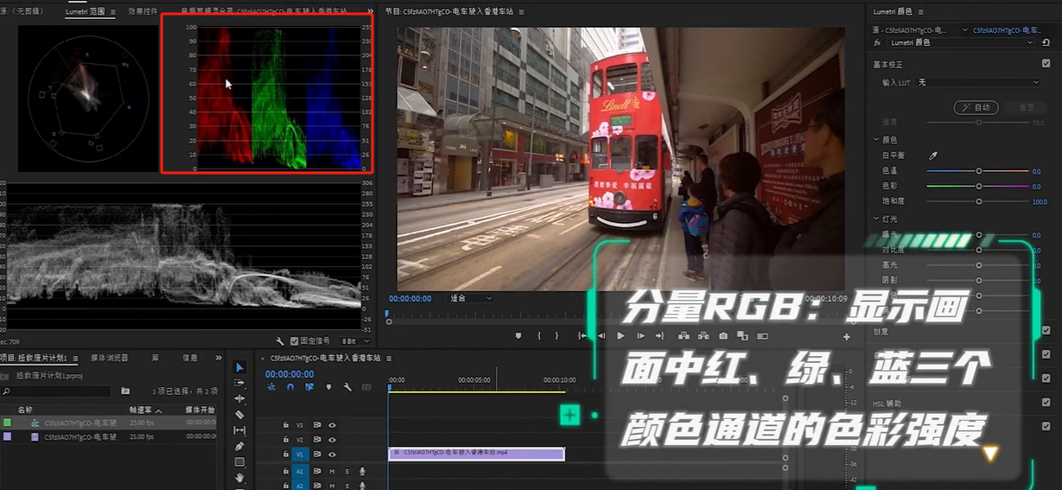Adjust the 色温 temperature slider
This screenshot has width=1062, height=490.
[x=978, y=171]
